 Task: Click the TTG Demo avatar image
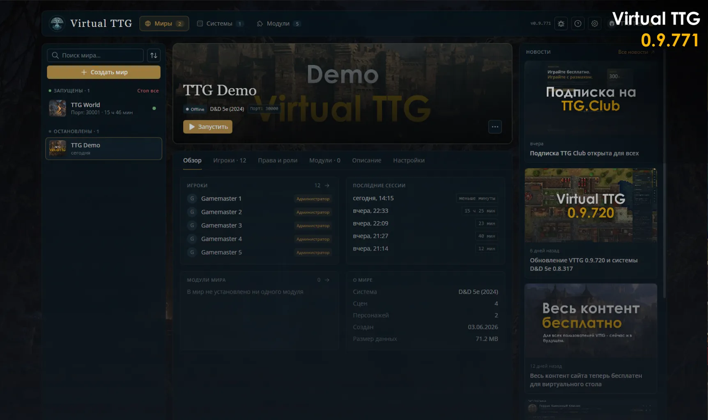57,148
